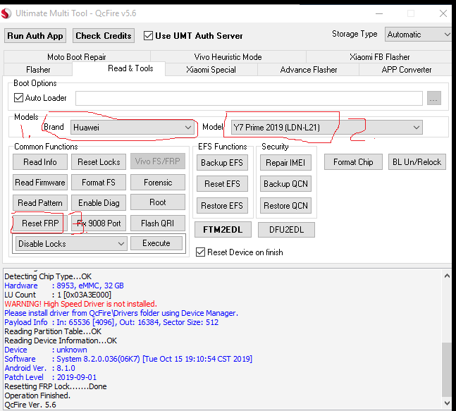Screen dimensions: 456x411
Task: Click the 'Operation Finished.' log line
Action: coord(37,395)
